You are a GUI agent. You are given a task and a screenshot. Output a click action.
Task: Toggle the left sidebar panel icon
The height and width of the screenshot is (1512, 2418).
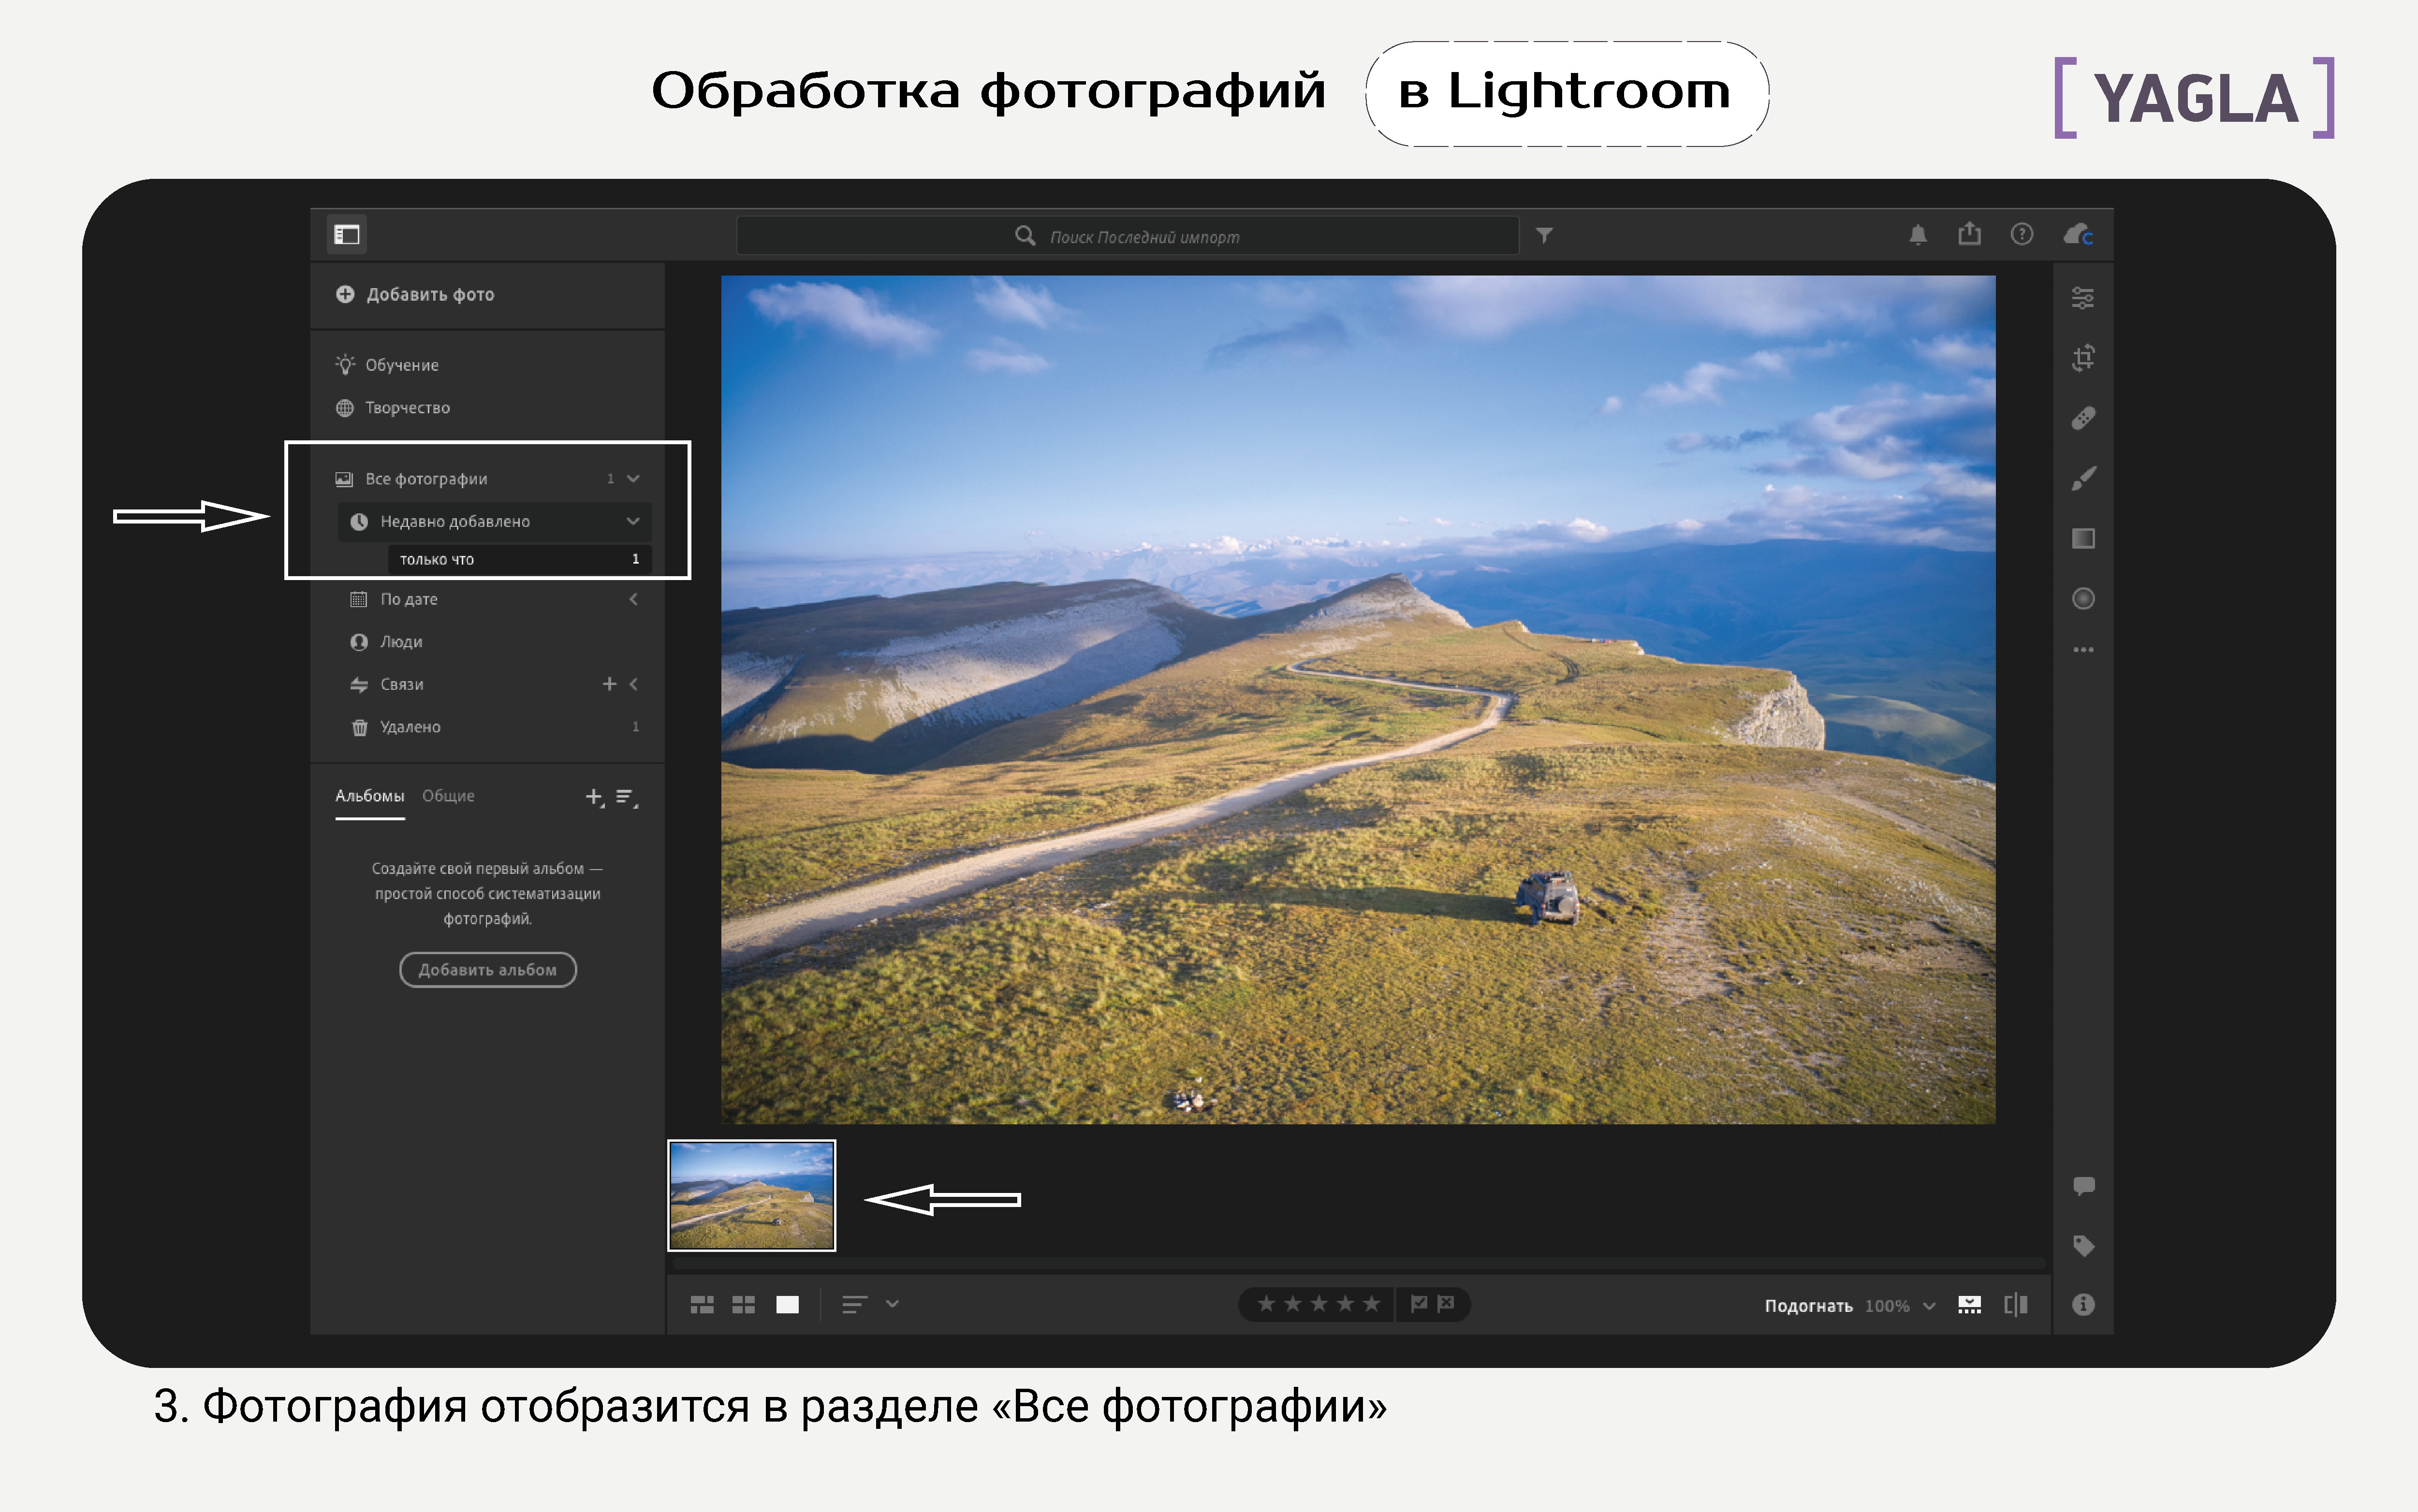click(347, 235)
